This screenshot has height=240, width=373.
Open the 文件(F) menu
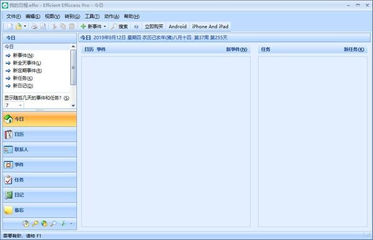(x=14, y=16)
